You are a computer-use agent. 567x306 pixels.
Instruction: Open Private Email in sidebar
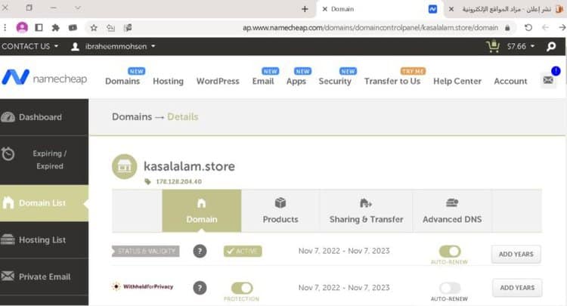44,277
